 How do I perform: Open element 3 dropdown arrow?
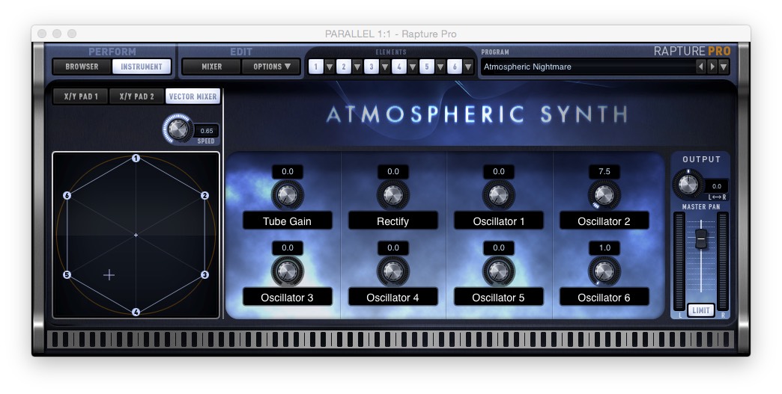pos(385,67)
